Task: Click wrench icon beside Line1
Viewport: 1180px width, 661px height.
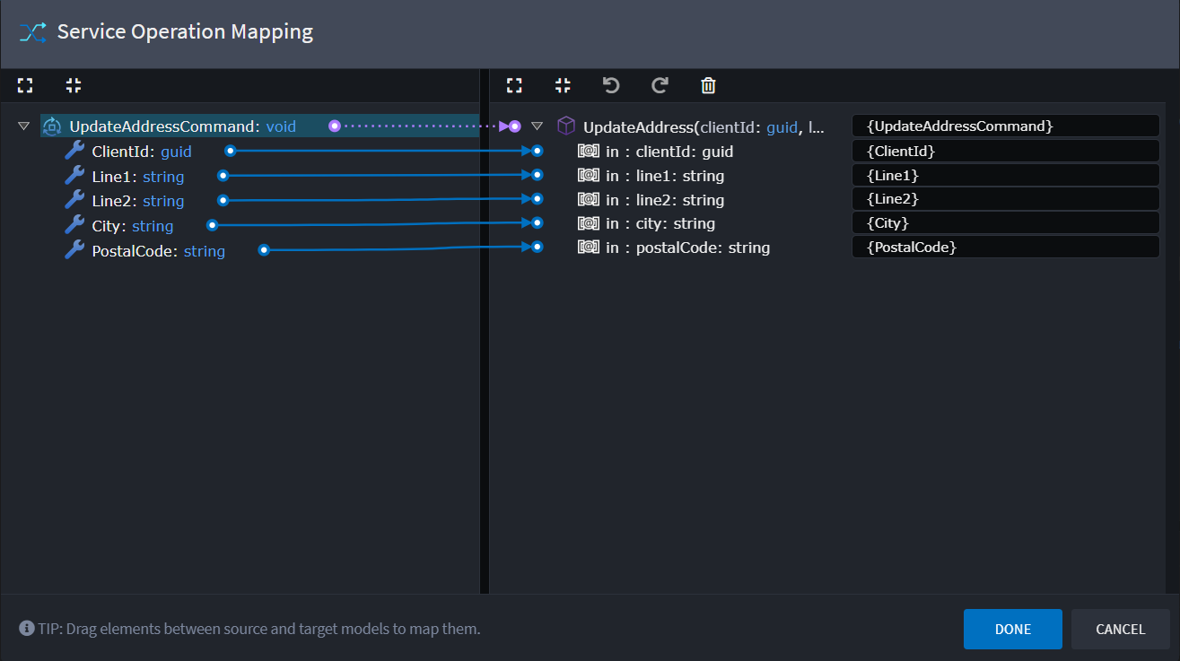Action: (74, 176)
